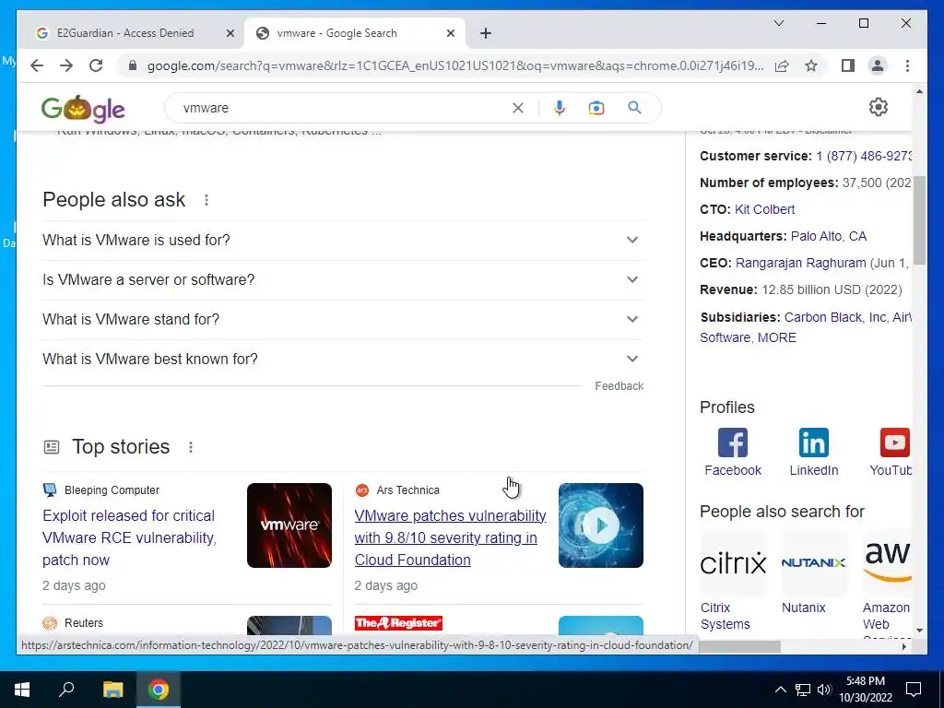
Task: Clear the vmware search query
Action: (518, 108)
